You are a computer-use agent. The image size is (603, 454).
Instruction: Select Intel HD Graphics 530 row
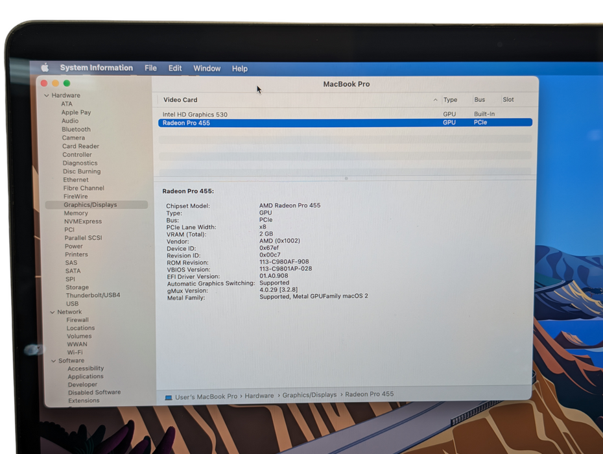345,114
